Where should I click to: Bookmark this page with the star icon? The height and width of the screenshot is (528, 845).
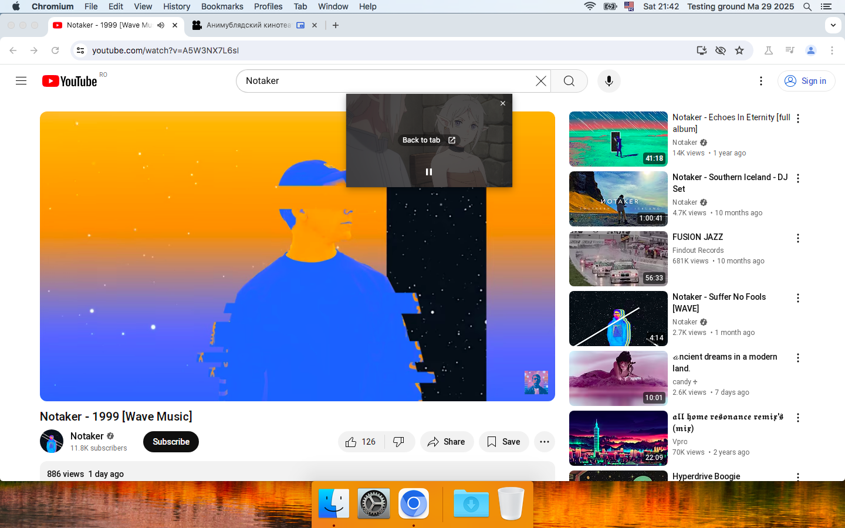(739, 50)
